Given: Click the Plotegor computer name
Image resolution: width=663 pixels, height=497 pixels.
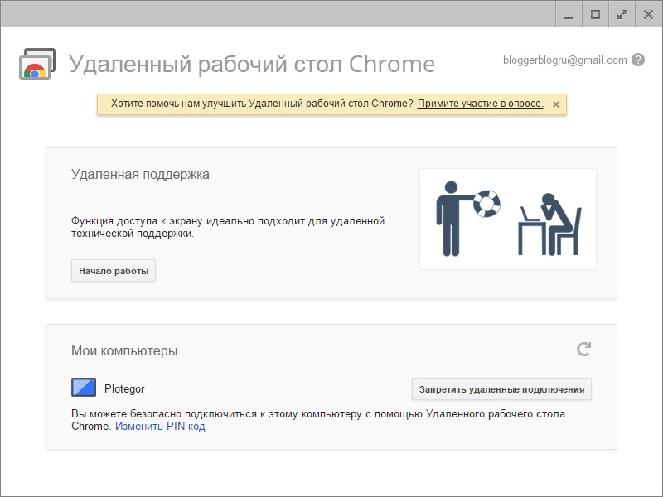Looking at the screenshot, I should 124,388.
